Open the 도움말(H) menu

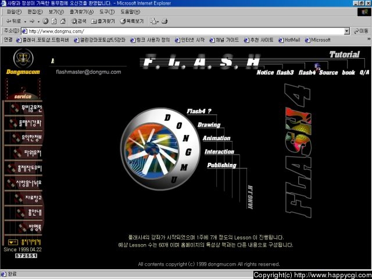tap(130, 12)
